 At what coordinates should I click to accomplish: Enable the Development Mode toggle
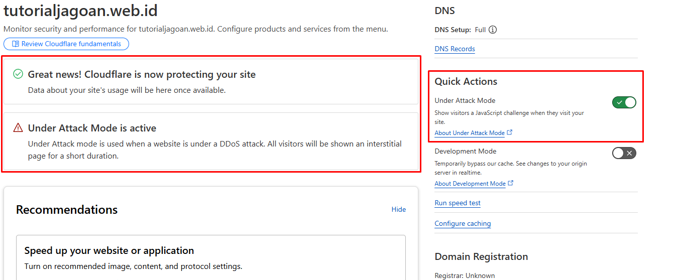pos(624,153)
